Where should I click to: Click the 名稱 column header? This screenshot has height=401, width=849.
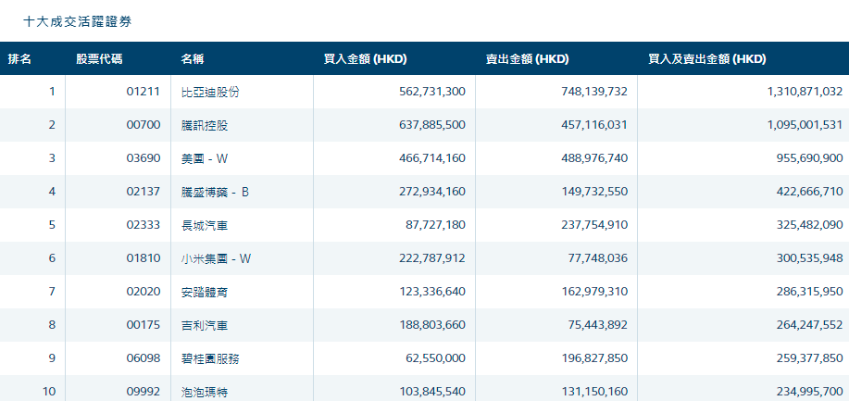193,59
